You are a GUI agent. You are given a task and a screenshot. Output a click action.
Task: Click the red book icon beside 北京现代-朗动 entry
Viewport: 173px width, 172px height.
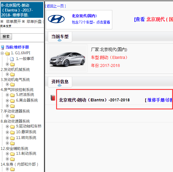pyautogui.click(x=53, y=98)
